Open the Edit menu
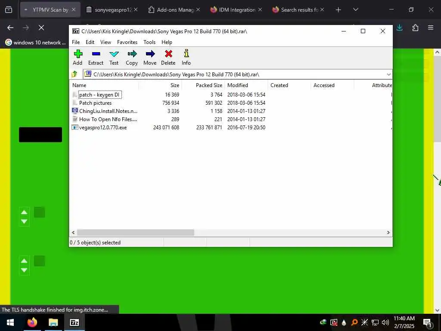Image resolution: width=441 pixels, height=331 pixels. (x=90, y=42)
